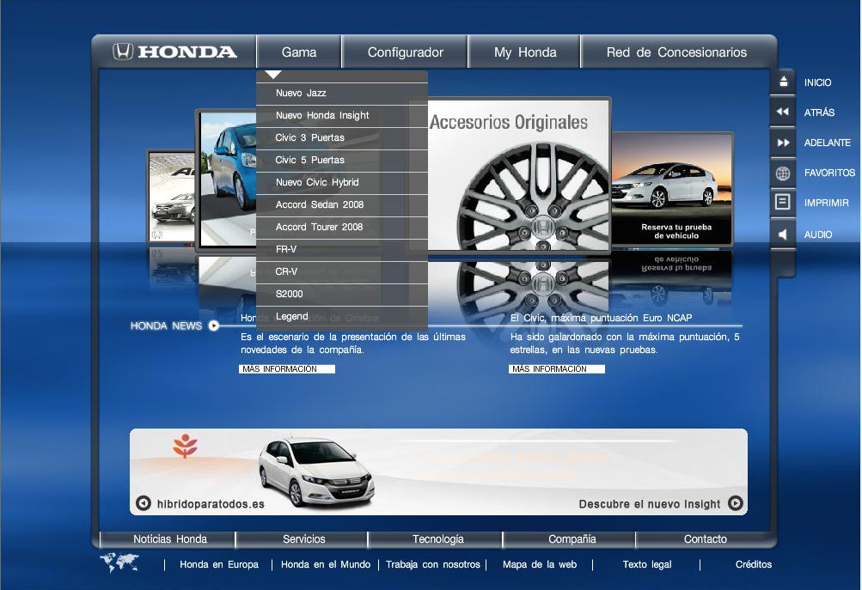The height and width of the screenshot is (590, 862).
Task: Click the ATRÁS label
Action: coord(819,112)
